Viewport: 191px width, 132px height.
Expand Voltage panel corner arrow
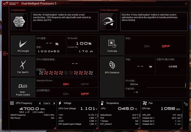click(x=97, y=128)
